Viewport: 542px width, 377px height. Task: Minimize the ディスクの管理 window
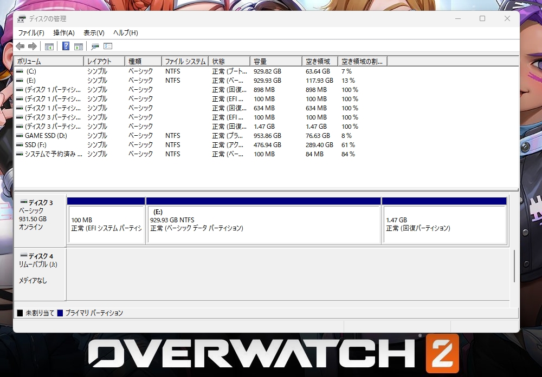pyautogui.click(x=458, y=18)
